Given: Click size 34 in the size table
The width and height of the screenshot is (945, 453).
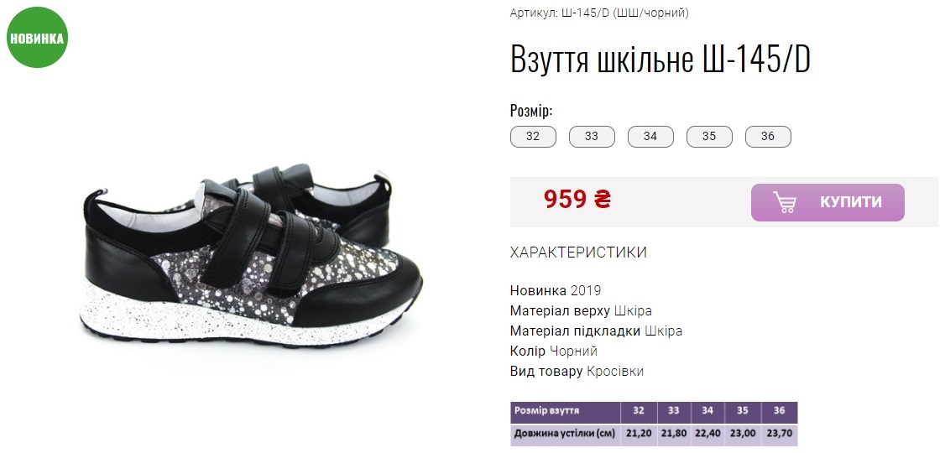Looking at the screenshot, I should (707, 411).
